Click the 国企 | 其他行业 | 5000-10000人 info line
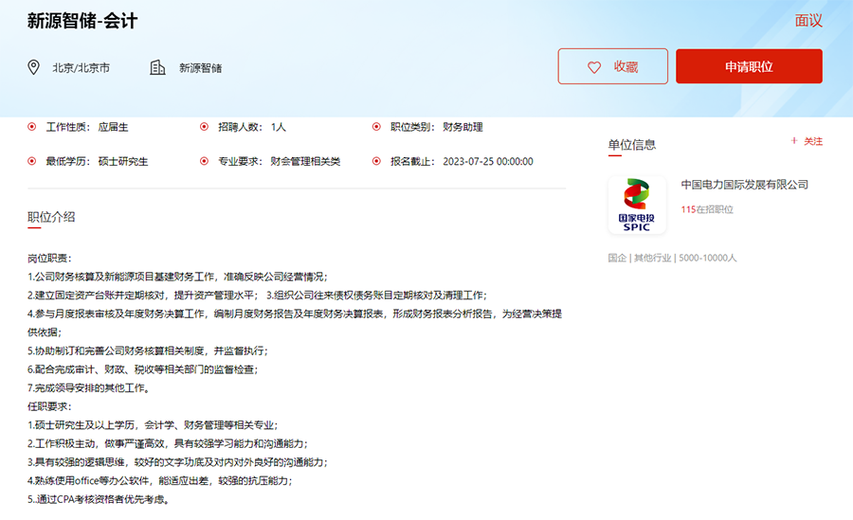853x520 pixels. (x=672, y=258)
